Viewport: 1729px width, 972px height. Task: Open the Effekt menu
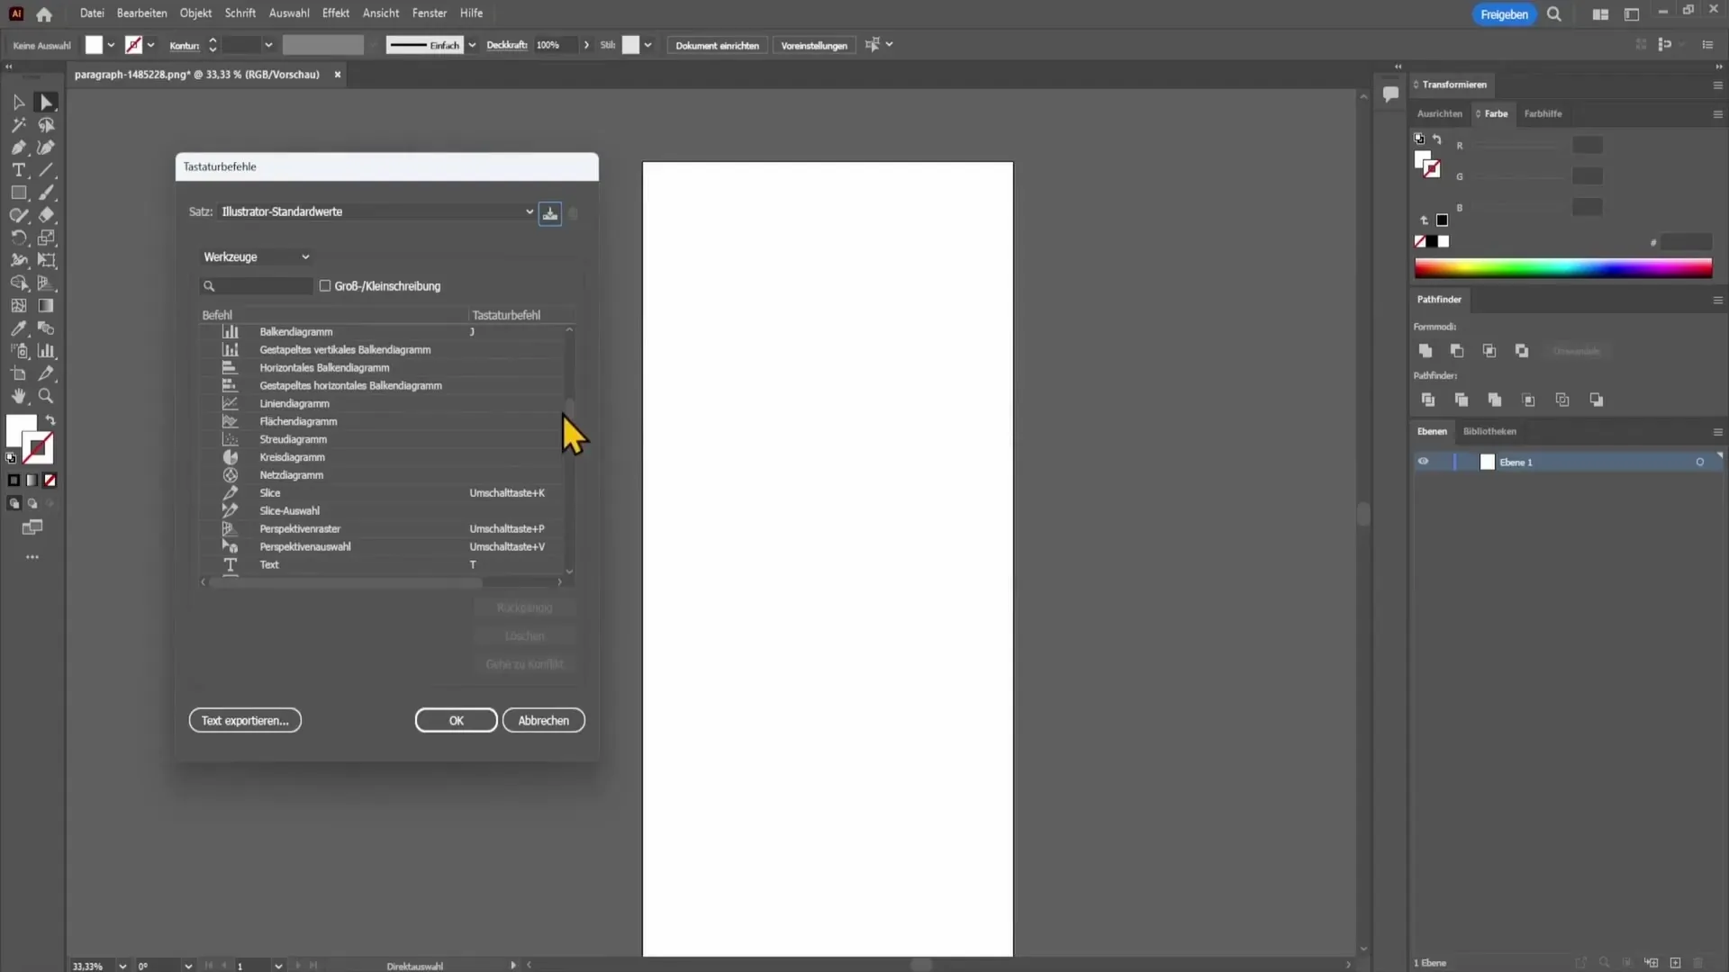[336, 13]
